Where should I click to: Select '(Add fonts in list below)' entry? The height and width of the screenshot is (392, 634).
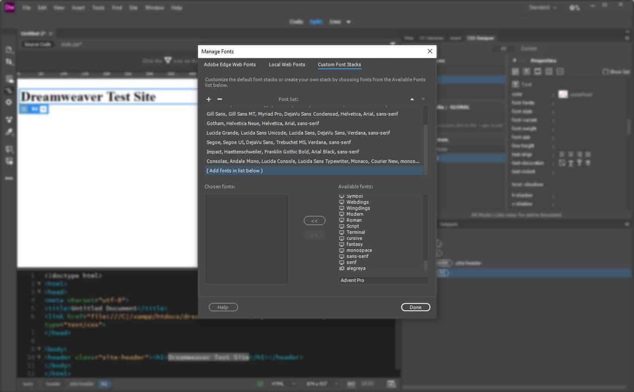(235, 171)
